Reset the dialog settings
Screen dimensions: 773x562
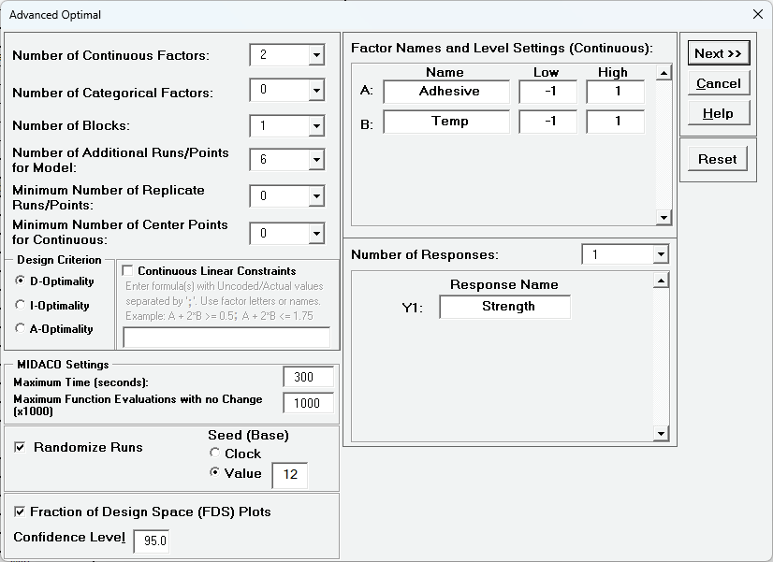[718, 159]
